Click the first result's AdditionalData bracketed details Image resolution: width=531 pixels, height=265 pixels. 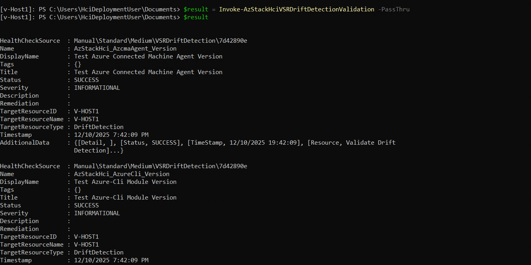pyautogui.click(x=234, y=143)
